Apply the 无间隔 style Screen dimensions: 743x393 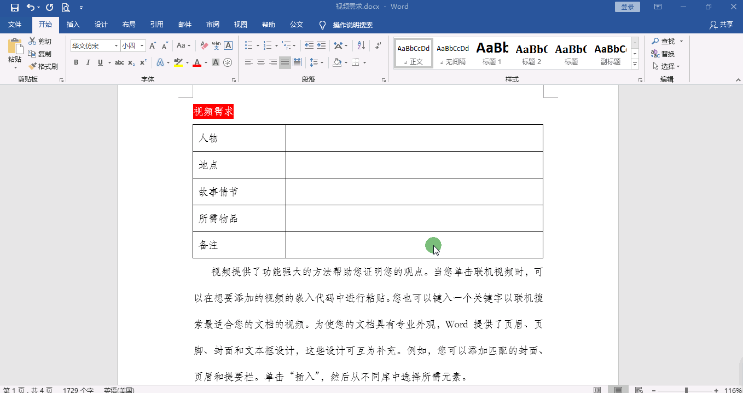click(453, 53)
